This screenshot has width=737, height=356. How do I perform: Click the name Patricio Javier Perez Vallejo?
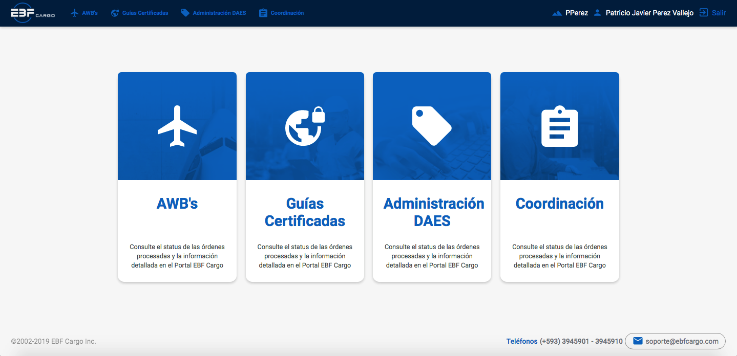(x=649, y=13)
